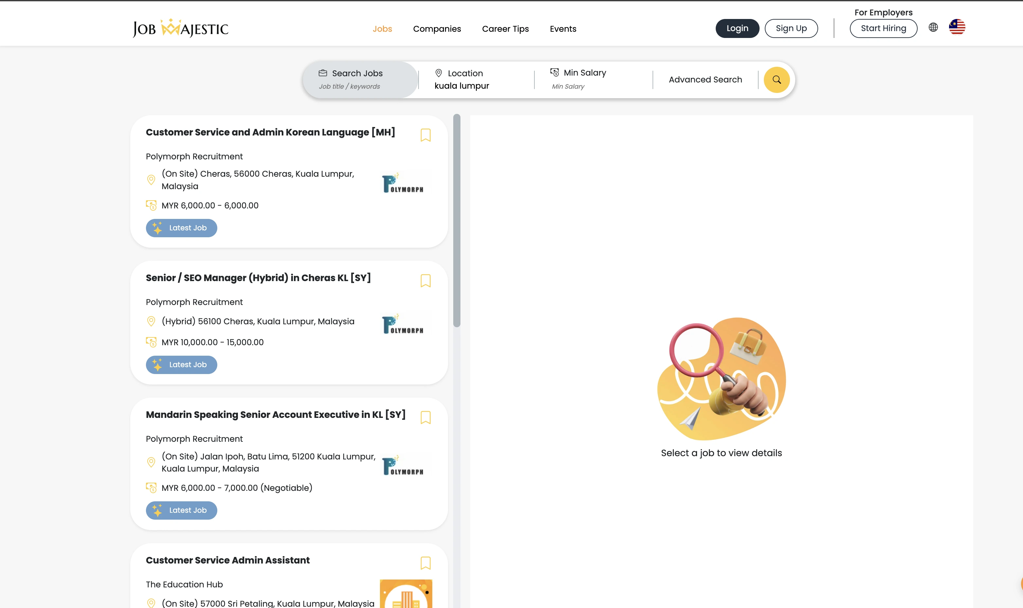The height and width of the screenshot is (608, 1023).
Task: Click the JobMajestic logo
Action: [x=181, y=28]
